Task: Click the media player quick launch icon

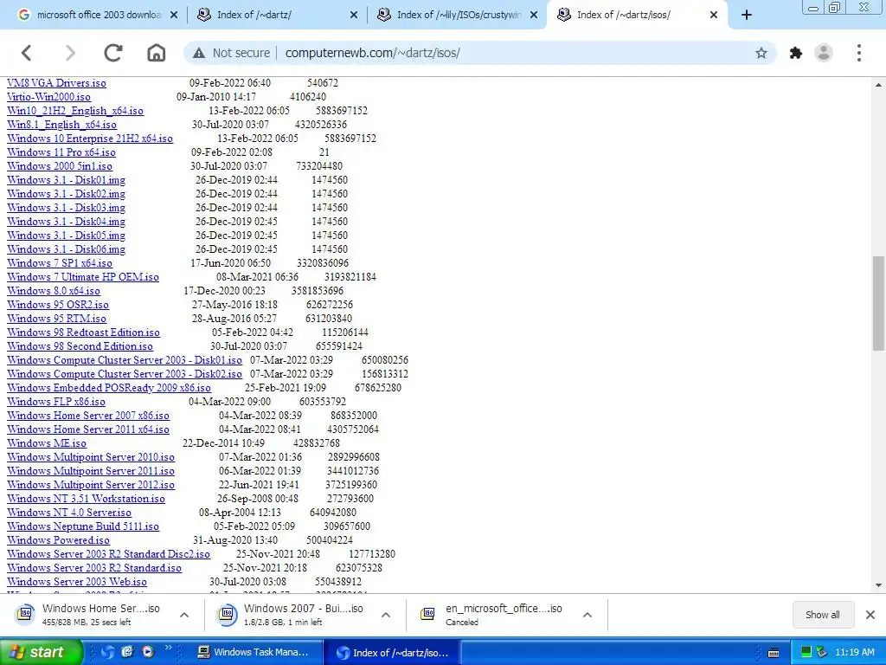Action: (148, 652)
